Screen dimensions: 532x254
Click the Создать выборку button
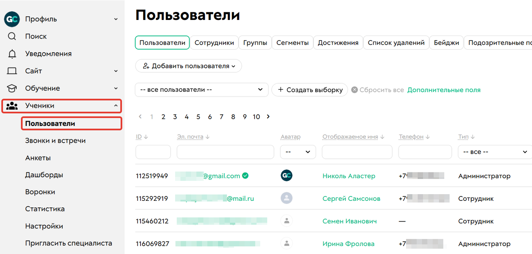coord(309,90)
